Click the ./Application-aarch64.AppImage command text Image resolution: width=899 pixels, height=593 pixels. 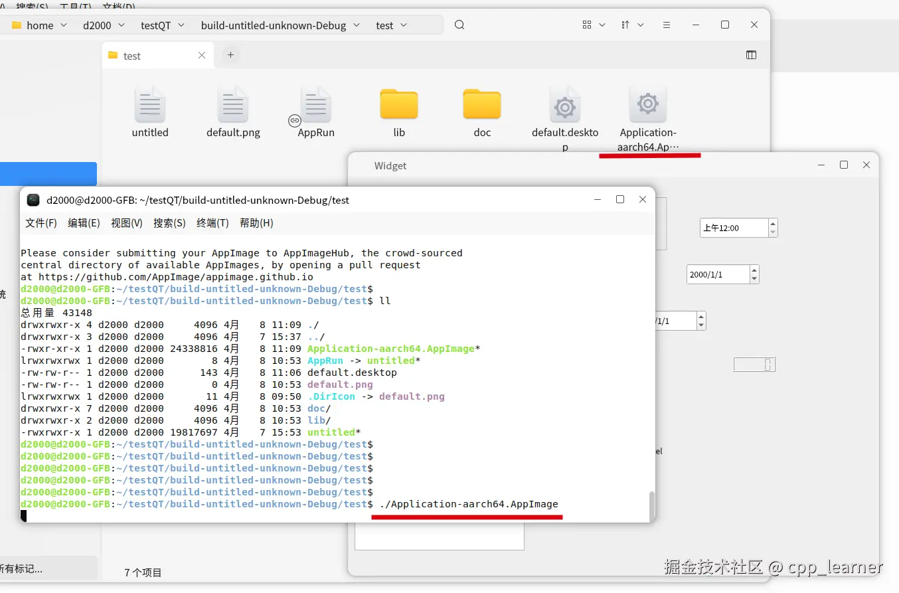(469, 504)
